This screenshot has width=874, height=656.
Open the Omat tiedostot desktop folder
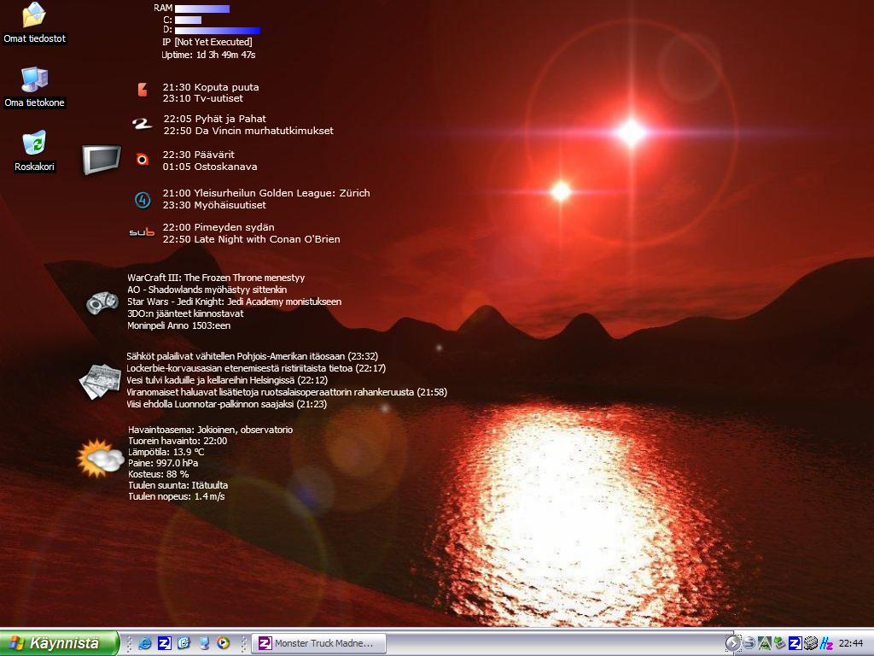tap(34, 16)
